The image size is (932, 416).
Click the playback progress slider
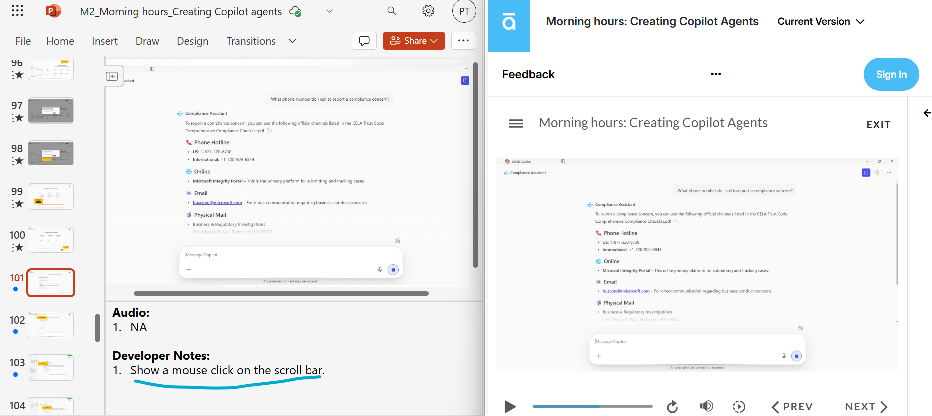pos(593,406)
